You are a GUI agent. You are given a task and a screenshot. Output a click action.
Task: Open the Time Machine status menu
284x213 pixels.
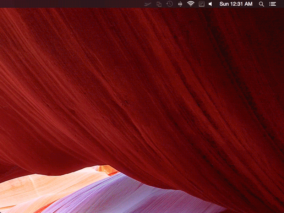(170, 4)
